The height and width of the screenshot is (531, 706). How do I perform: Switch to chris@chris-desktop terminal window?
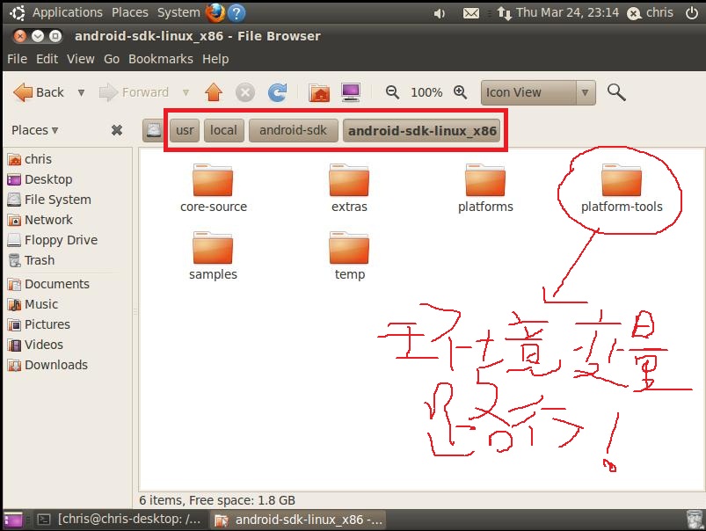tap(120, 520)
